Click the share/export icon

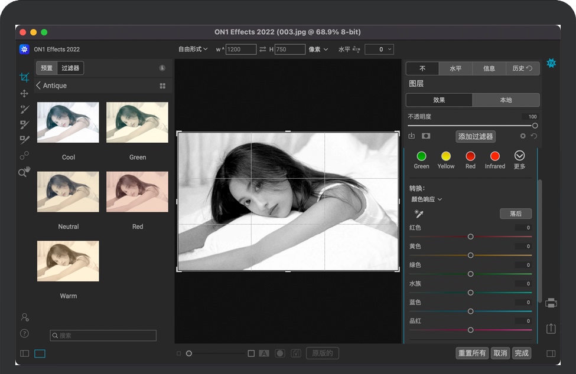[551, 329]
